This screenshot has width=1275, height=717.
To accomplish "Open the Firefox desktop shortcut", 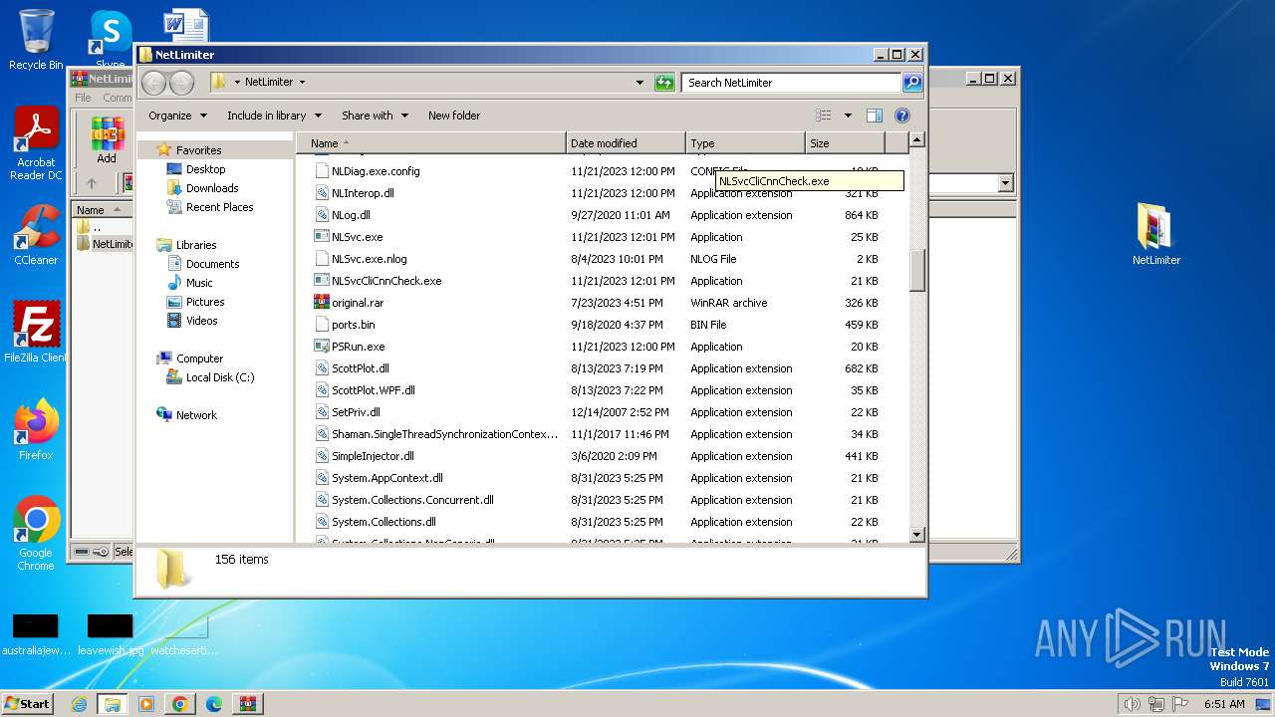I will coord(36,430).
